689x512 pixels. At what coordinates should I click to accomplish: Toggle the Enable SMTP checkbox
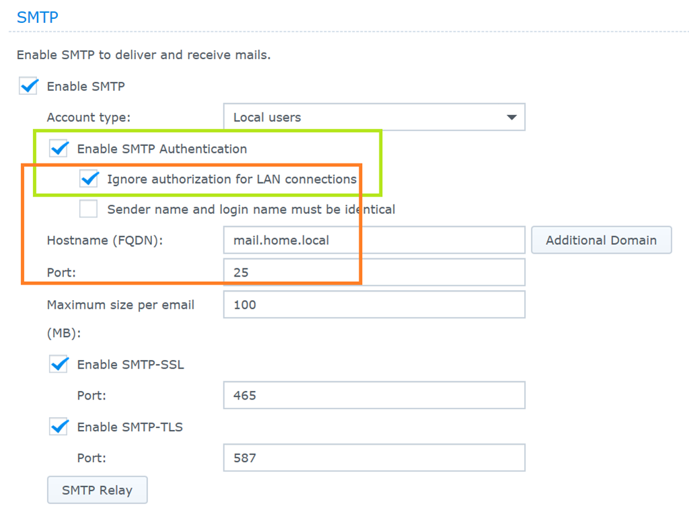(28, 87)
